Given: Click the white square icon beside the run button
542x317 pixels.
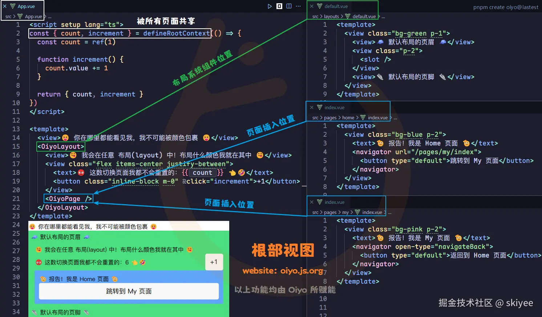Looking at the screenshot, I should 279,6.
